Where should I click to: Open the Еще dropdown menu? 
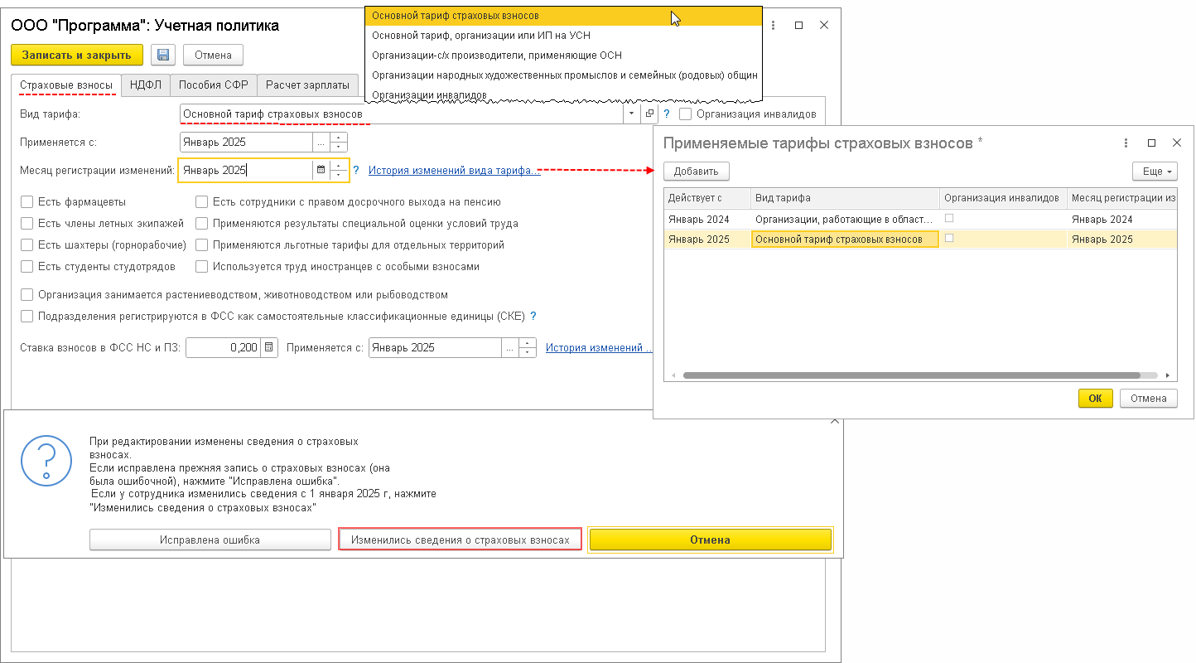point(1155,172)
